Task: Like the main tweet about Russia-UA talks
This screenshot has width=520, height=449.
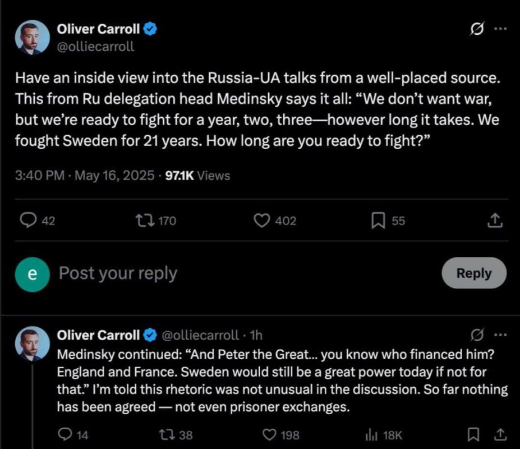Action: coord(262,221)
